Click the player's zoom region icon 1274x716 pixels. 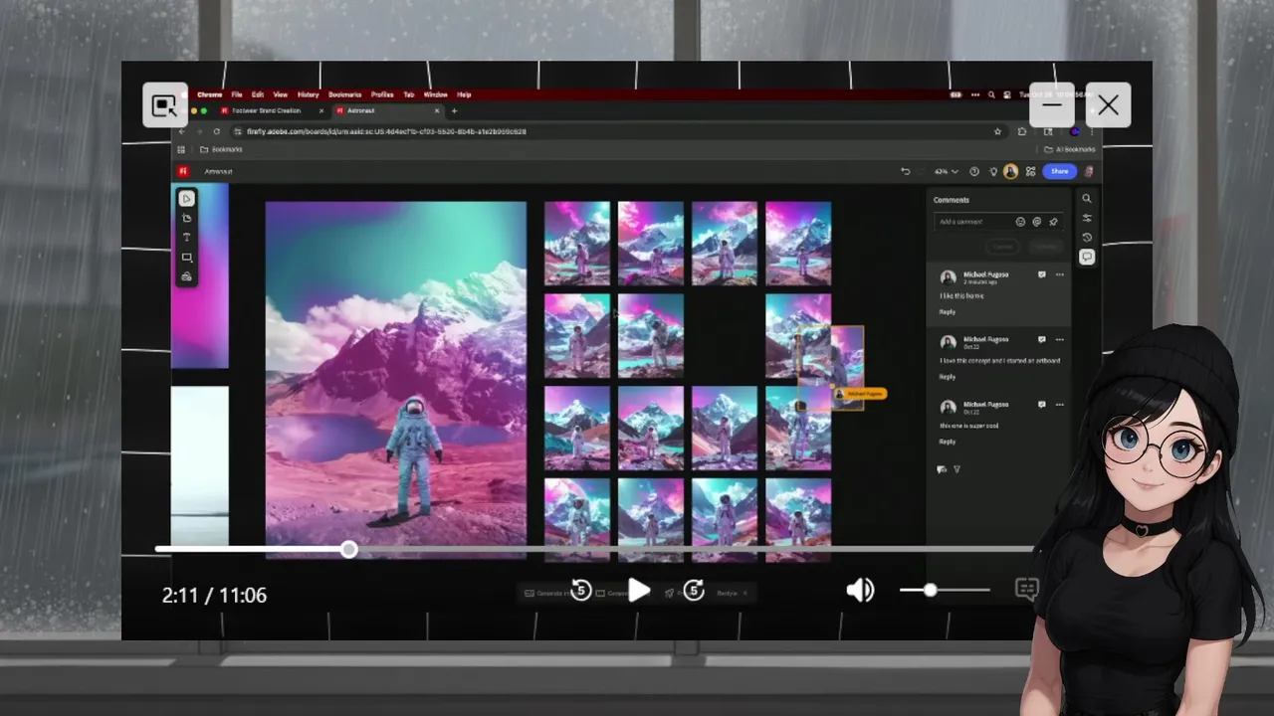point(165,104)
